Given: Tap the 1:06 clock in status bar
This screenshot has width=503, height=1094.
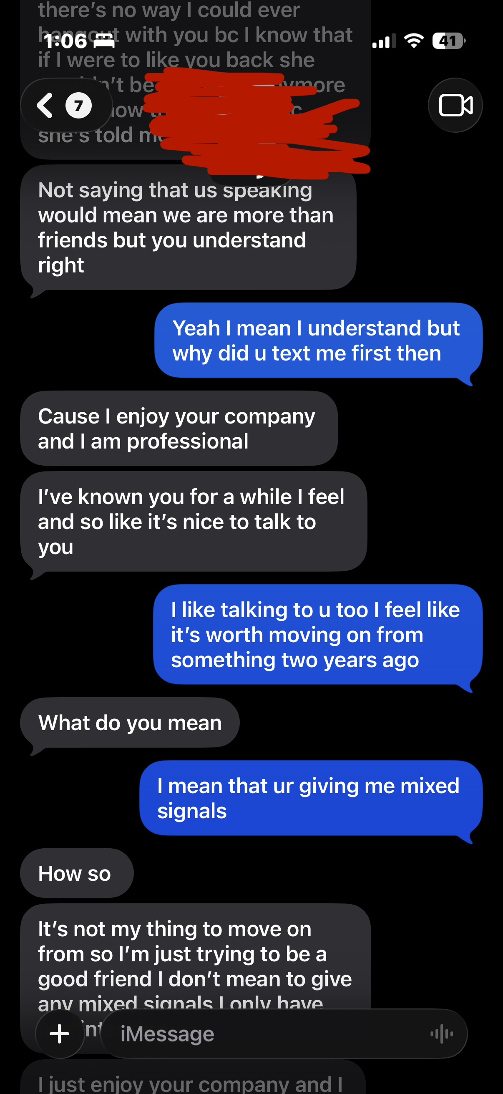Looking at the screenshot, I should click(65, 41).
